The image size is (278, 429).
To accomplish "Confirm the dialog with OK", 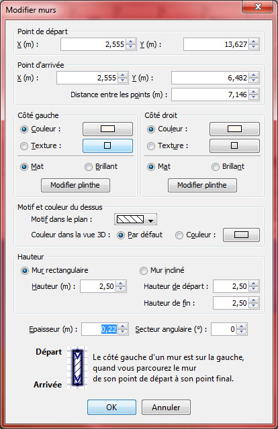I will point(111,407).
